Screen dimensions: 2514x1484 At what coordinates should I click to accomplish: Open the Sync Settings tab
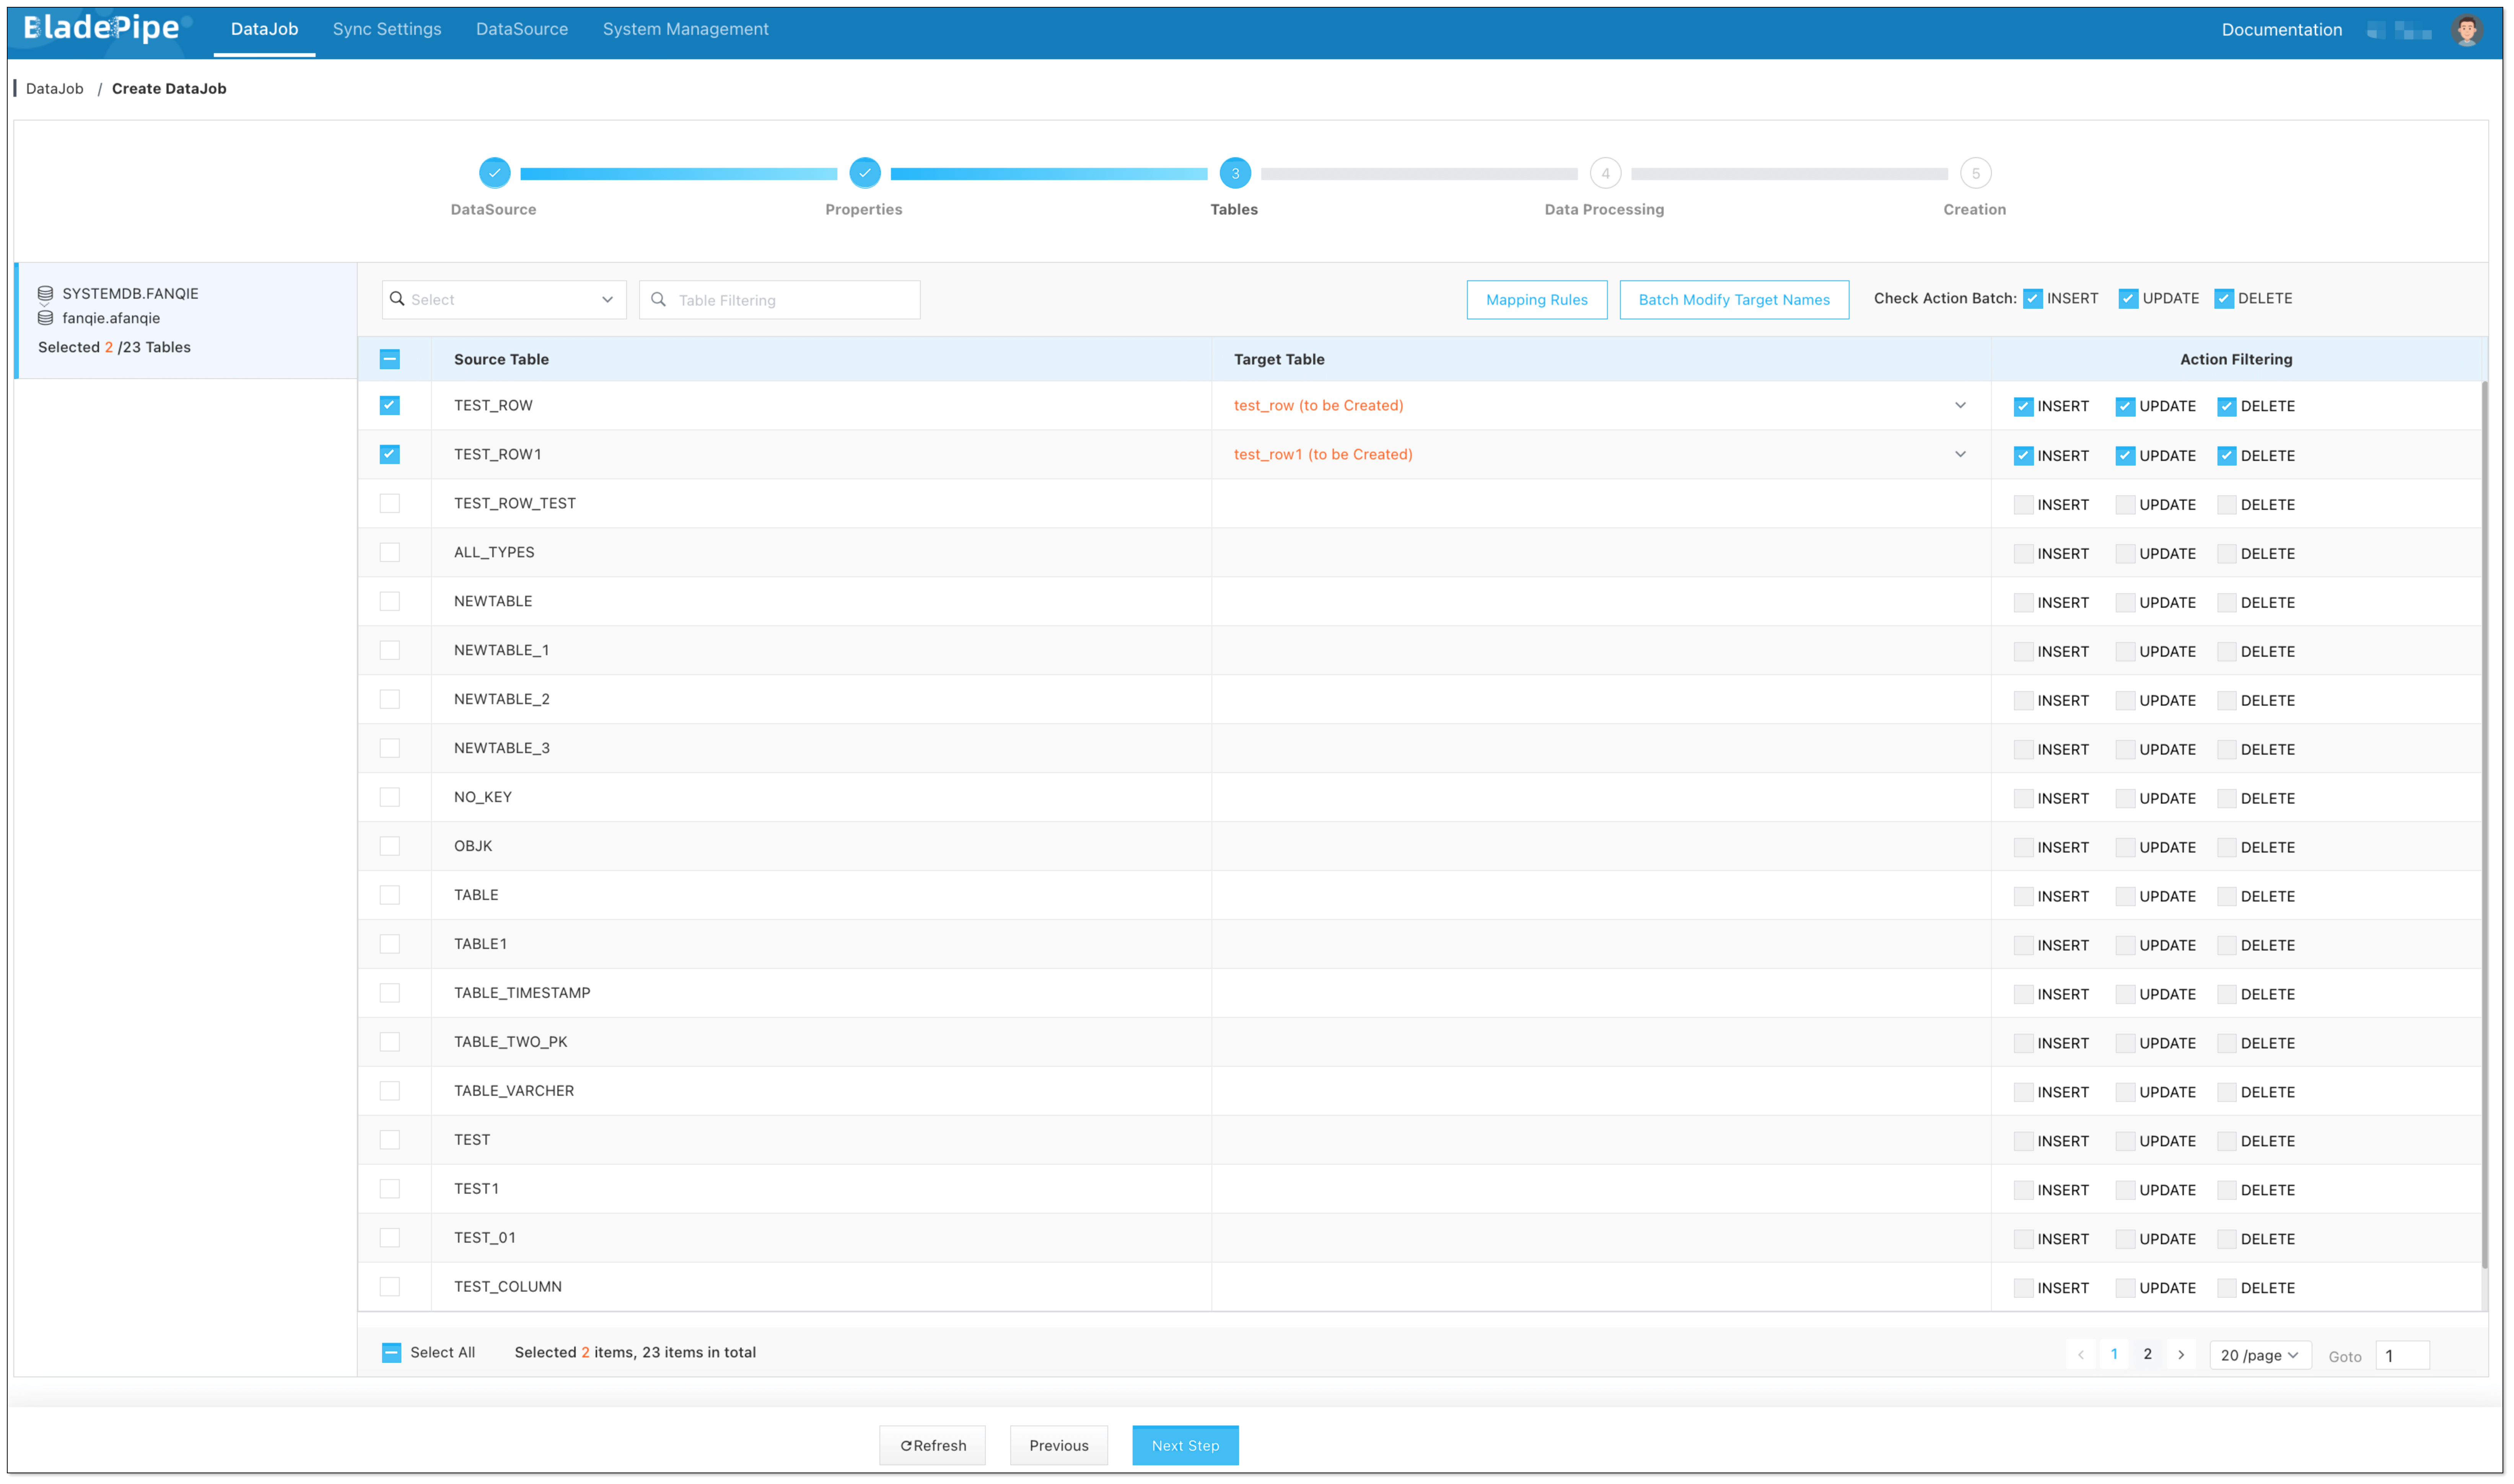387,29
